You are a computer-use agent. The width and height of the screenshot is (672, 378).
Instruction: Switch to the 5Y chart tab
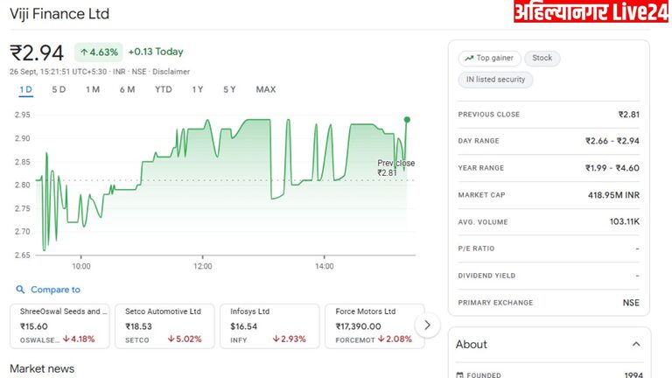(229, 89)
